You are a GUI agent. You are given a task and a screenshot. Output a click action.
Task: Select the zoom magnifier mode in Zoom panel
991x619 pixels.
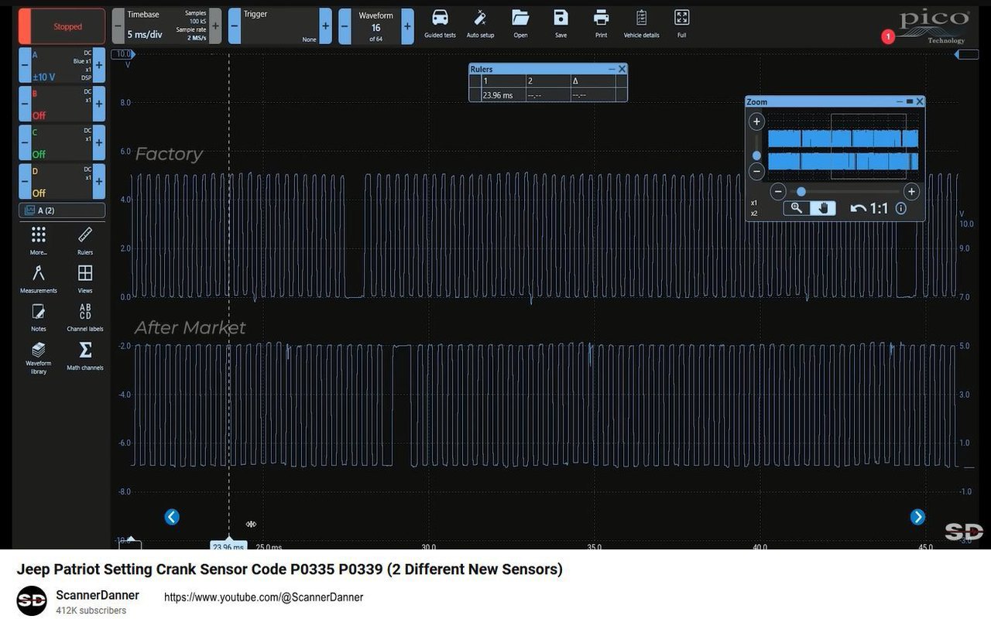click(x=797, y=208)
